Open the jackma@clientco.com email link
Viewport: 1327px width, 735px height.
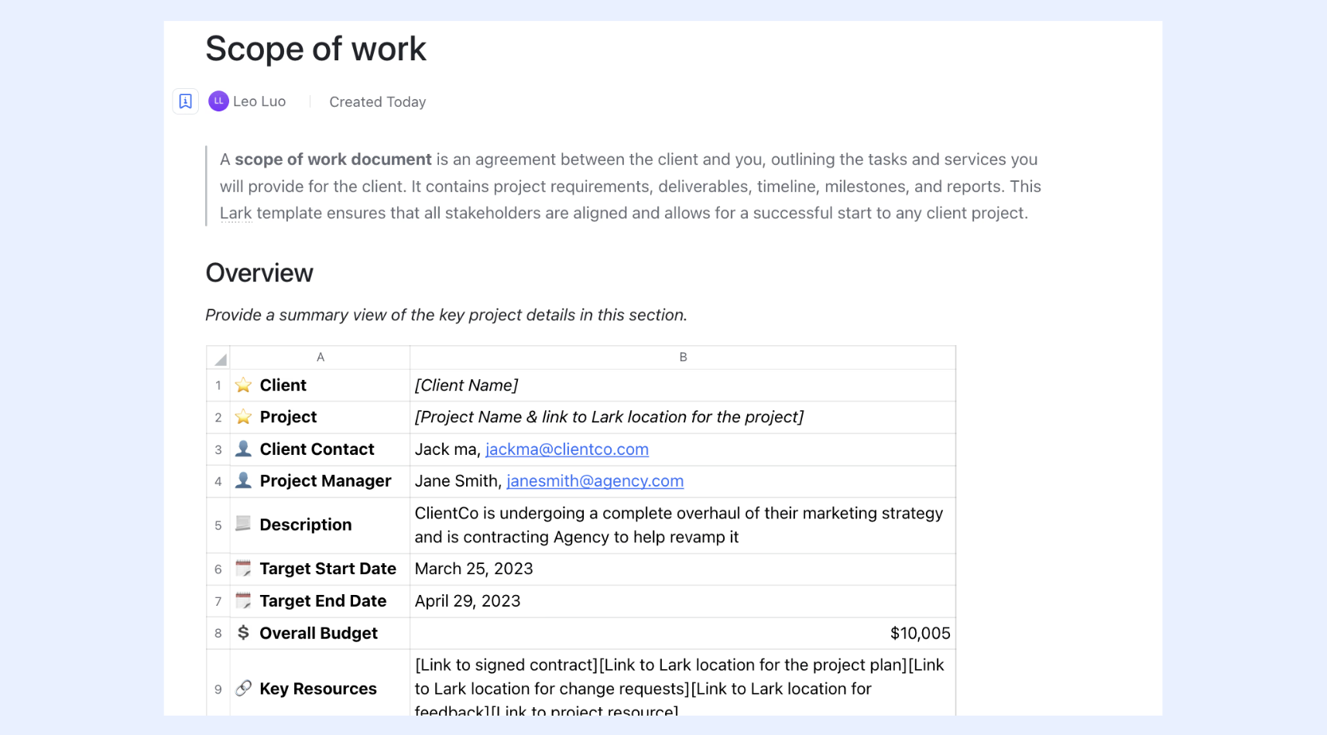[567, 450]
